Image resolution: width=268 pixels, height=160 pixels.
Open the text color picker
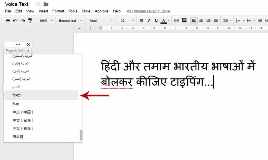164,21
